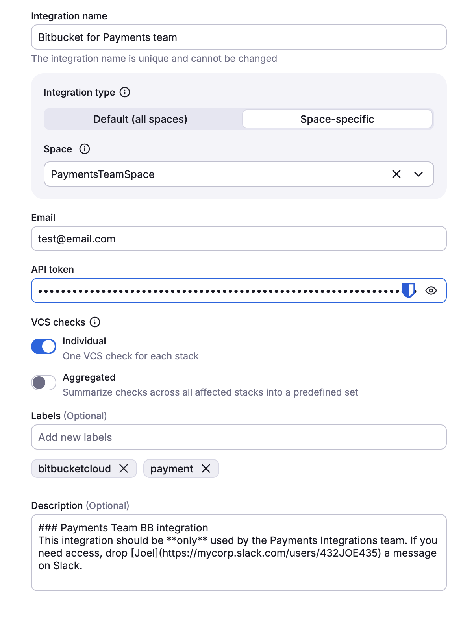
Task: Remove the bitbucketcloud label
Action: pos(124,468)
